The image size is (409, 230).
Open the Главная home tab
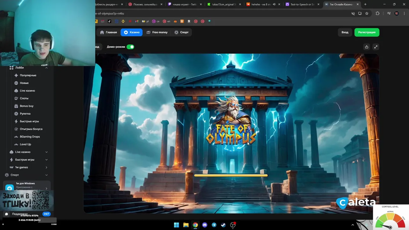click(108, 32)
